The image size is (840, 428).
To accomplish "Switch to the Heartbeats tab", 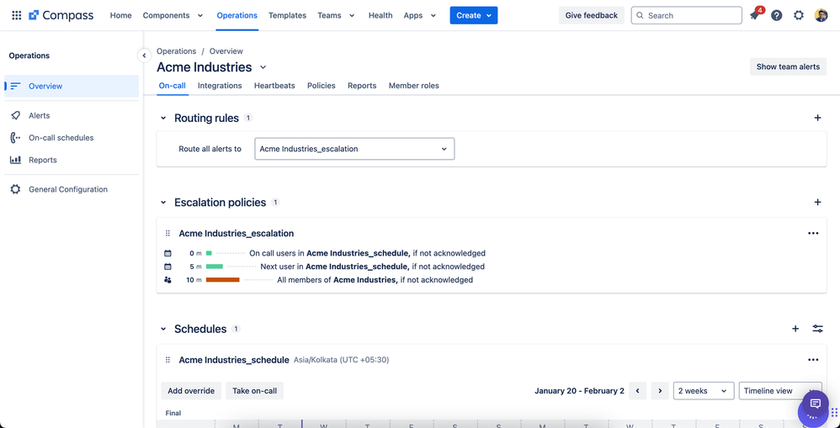I will pos(274,86).
